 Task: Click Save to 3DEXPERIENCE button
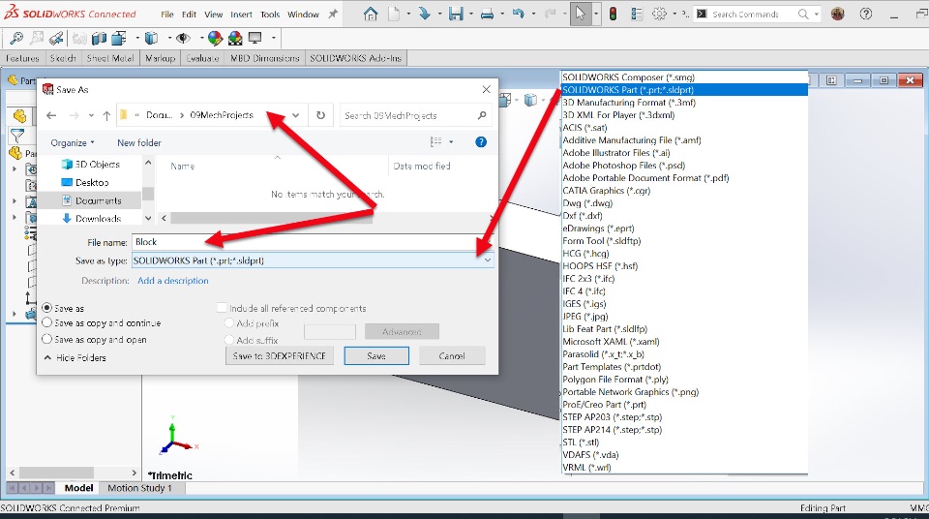coord(279,356)
